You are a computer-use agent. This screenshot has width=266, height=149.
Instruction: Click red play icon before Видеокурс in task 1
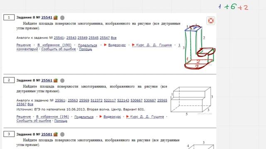105,45
